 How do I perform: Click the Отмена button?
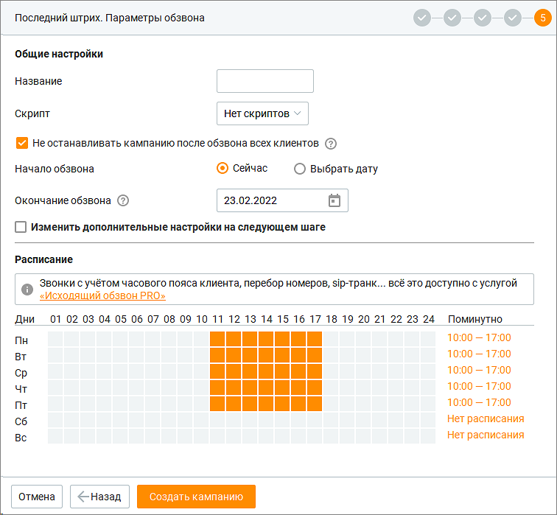click(37, 497)
